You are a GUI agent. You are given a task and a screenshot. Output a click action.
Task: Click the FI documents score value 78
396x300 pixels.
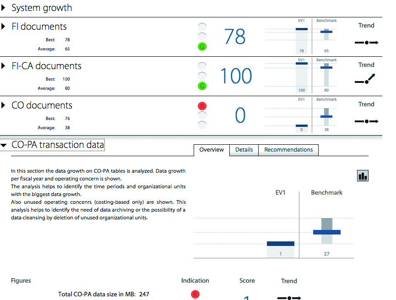pos(235,37)
